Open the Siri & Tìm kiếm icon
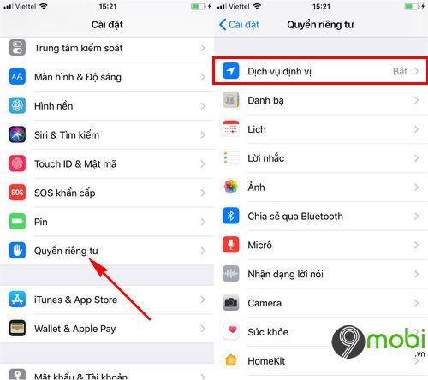Screen dimensions: 428x380 pos(17,134)
